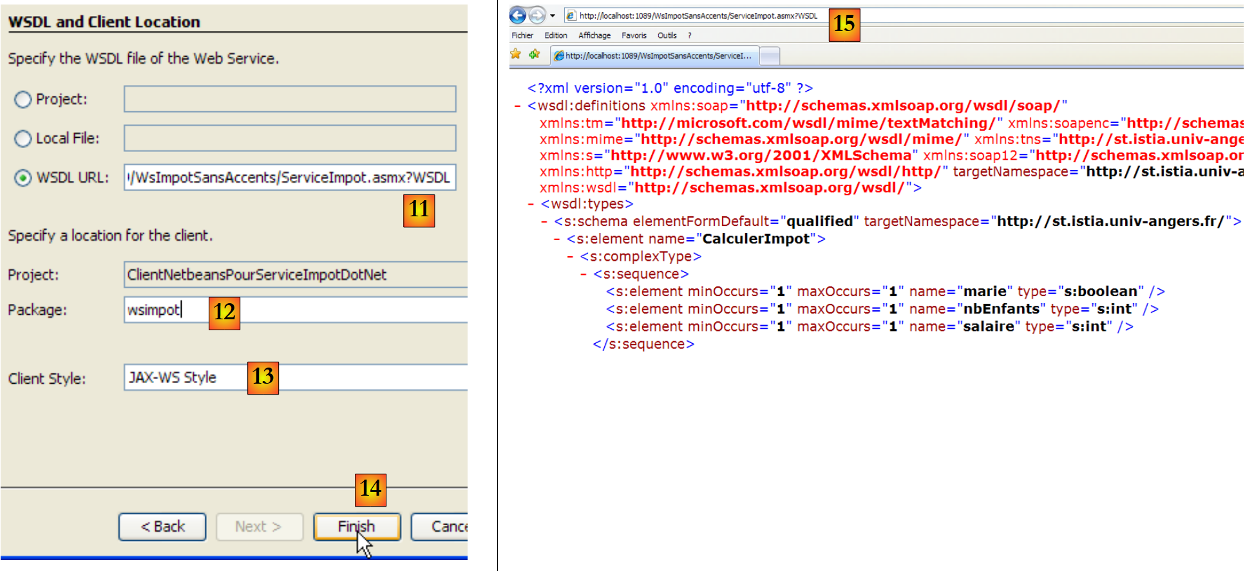Open the Outils menu
The width and height of the screenshot is (1254, 571).
[667, 35]
